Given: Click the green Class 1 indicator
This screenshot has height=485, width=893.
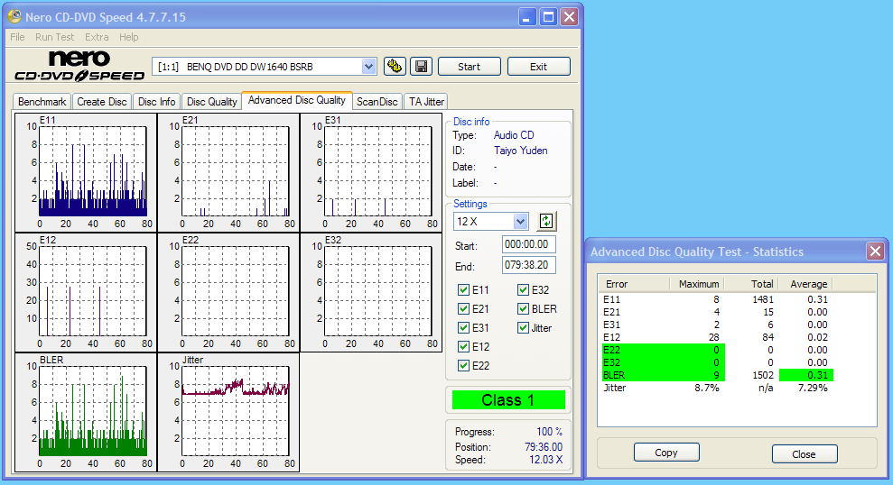Looking at the screenshot, I should coord(508,399).
